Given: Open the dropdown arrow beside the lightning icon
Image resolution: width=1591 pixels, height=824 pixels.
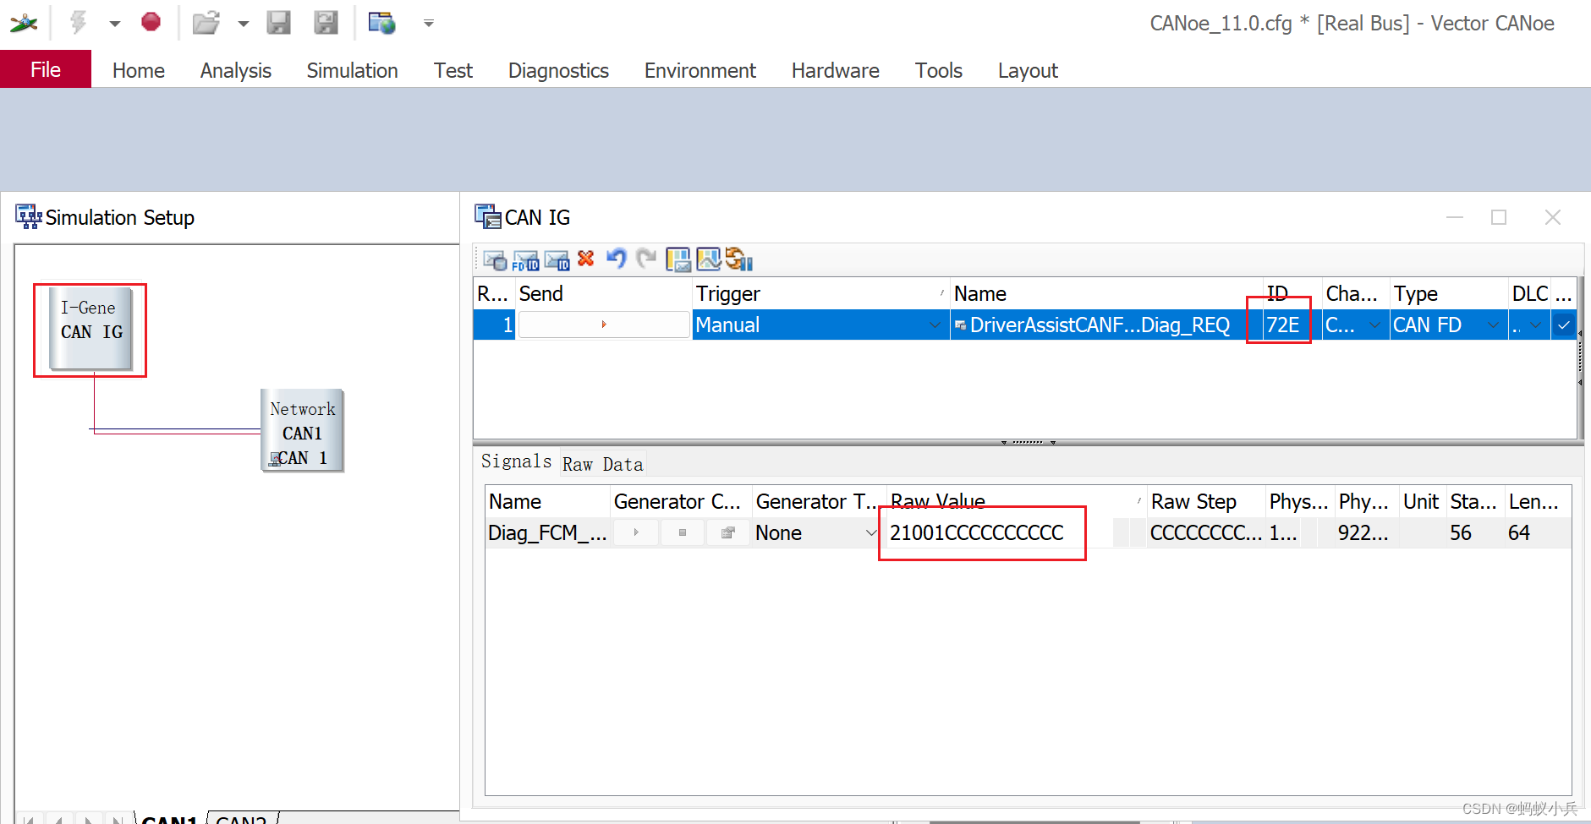Looking at the screenshot, I should click(x=114, y=24).
